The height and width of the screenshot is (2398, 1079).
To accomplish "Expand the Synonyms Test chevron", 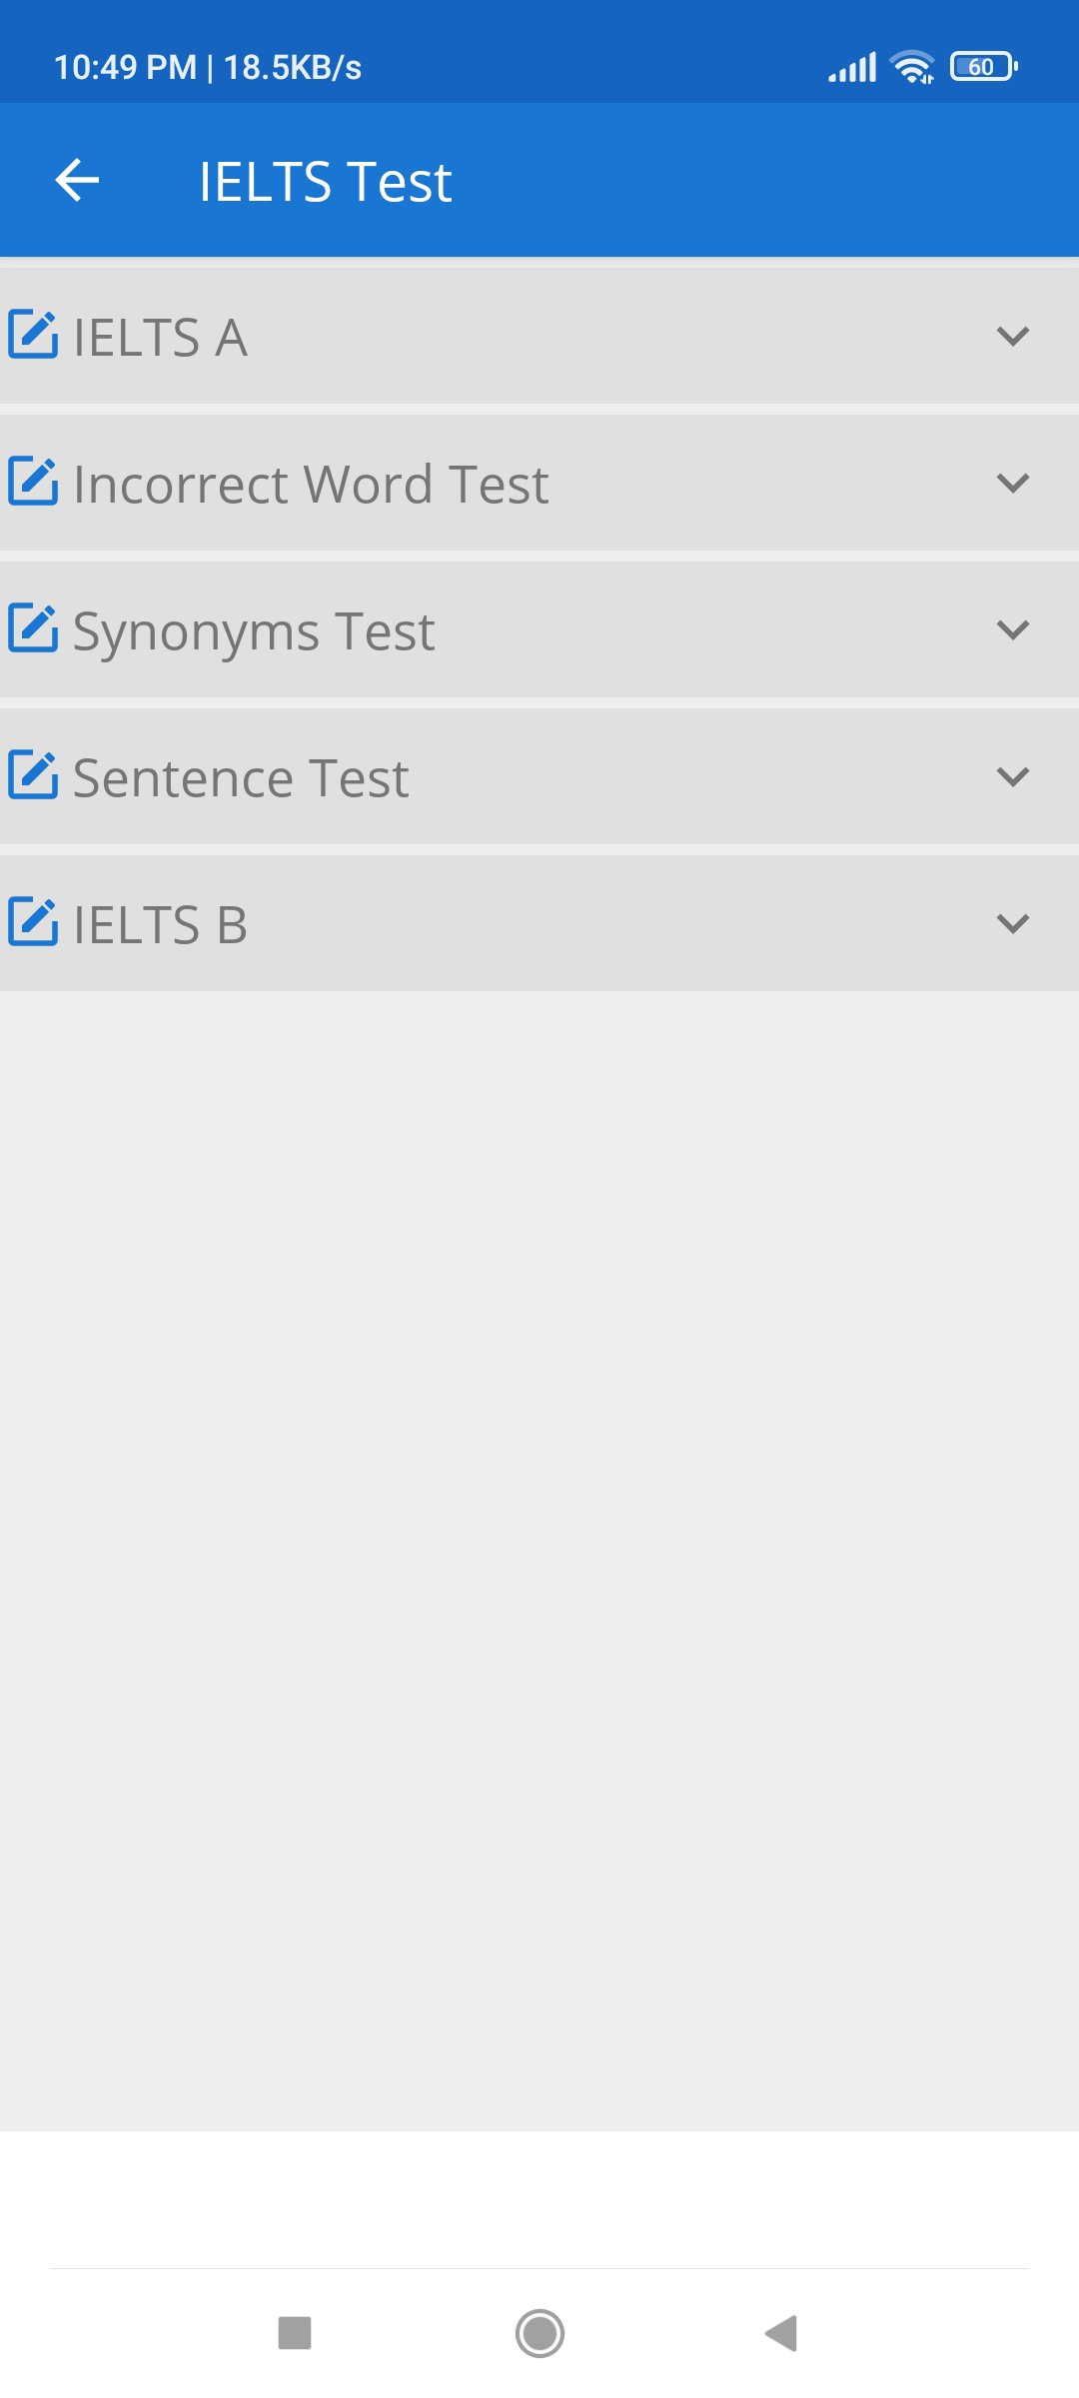I will click(x=1012, y=629).
